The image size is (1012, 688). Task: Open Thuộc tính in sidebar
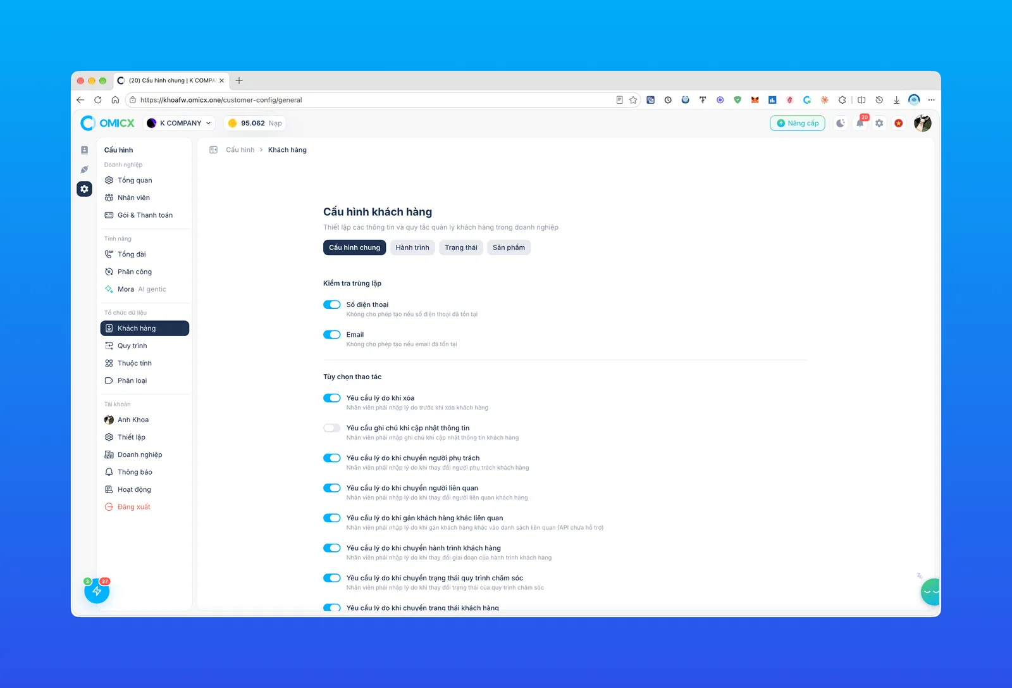145,363
